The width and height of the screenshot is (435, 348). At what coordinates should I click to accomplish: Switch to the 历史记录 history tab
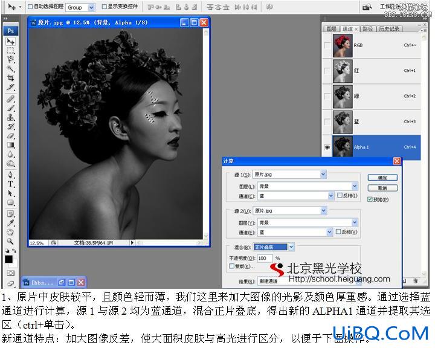pos(389,28)
